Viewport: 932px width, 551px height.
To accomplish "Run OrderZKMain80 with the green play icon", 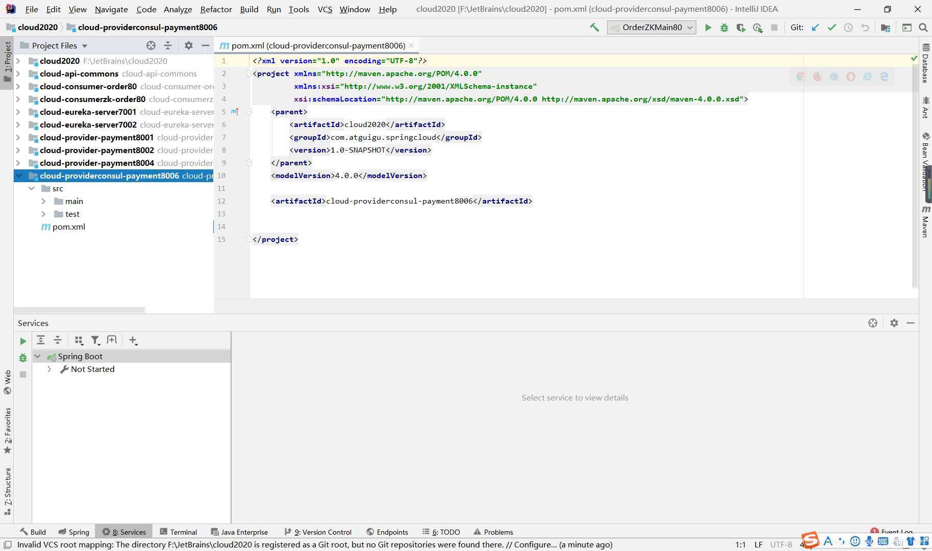I will [x=708, y=28].
